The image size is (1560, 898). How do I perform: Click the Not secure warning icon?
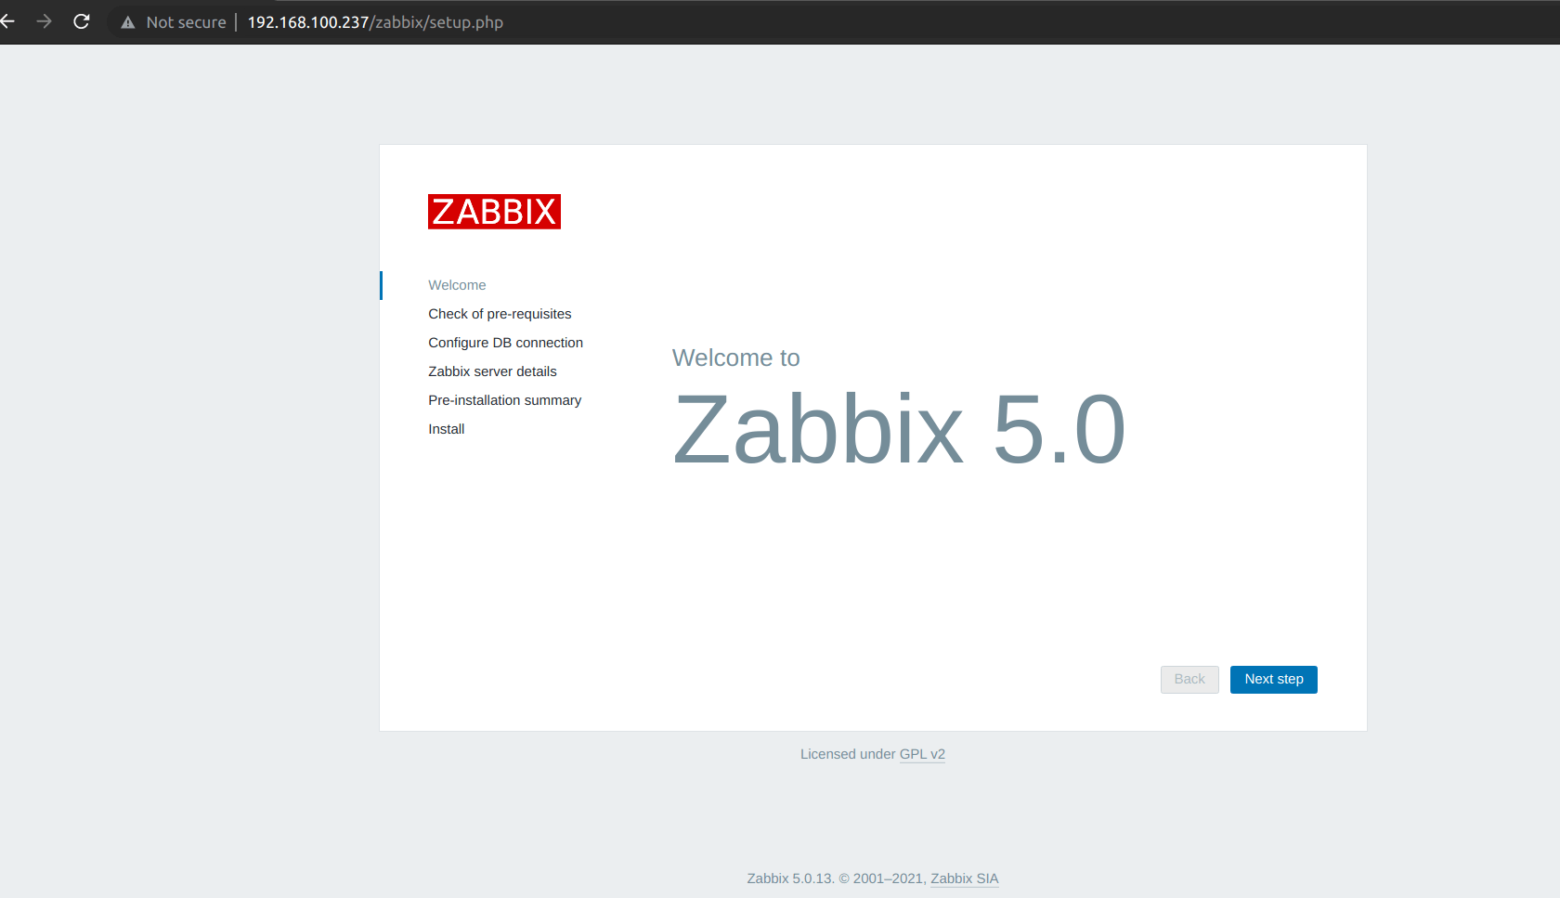(128, 22)
